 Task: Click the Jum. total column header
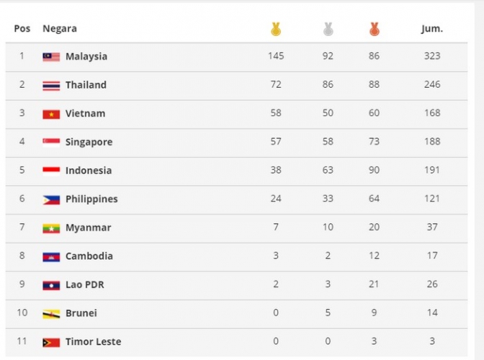[432, 29]
